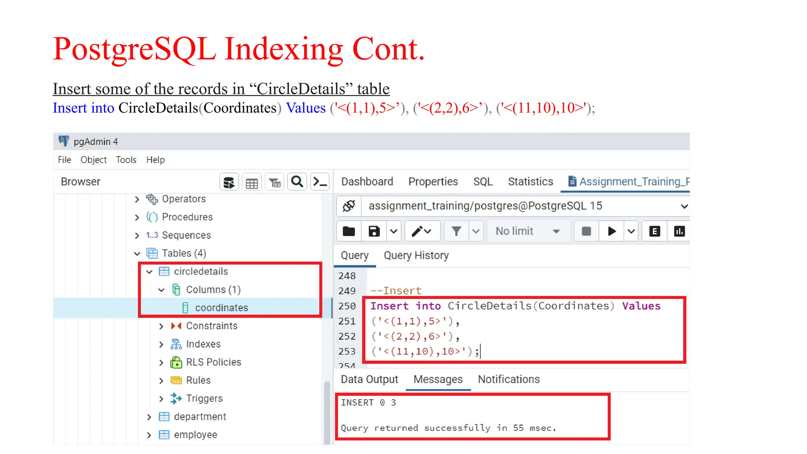The height and width of the screenshot is (454, 807).
Task: Open Search Objects magnifier icon
Action: [x=297, y=182]
